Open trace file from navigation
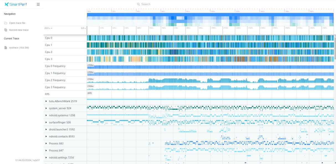Screen dimensions: 336x164 tap(17, 23)
